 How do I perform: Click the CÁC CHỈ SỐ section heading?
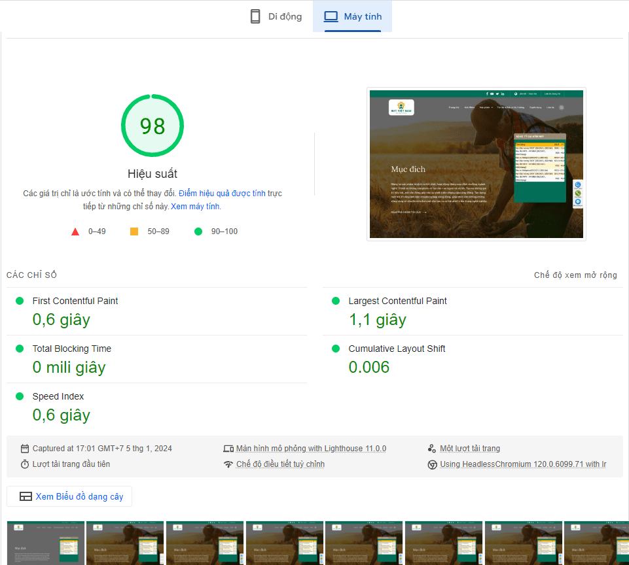click(x=31, y=275)
